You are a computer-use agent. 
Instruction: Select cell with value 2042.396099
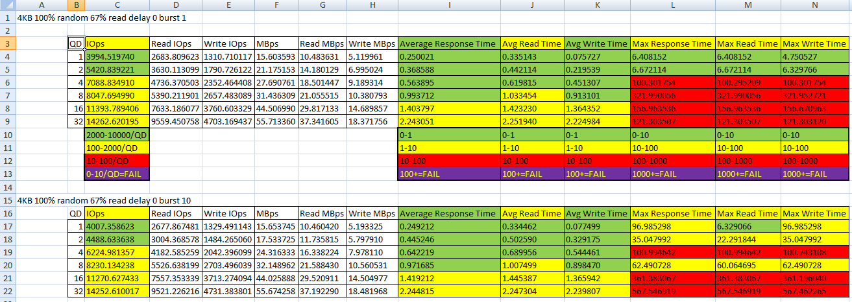click(228, 252)
